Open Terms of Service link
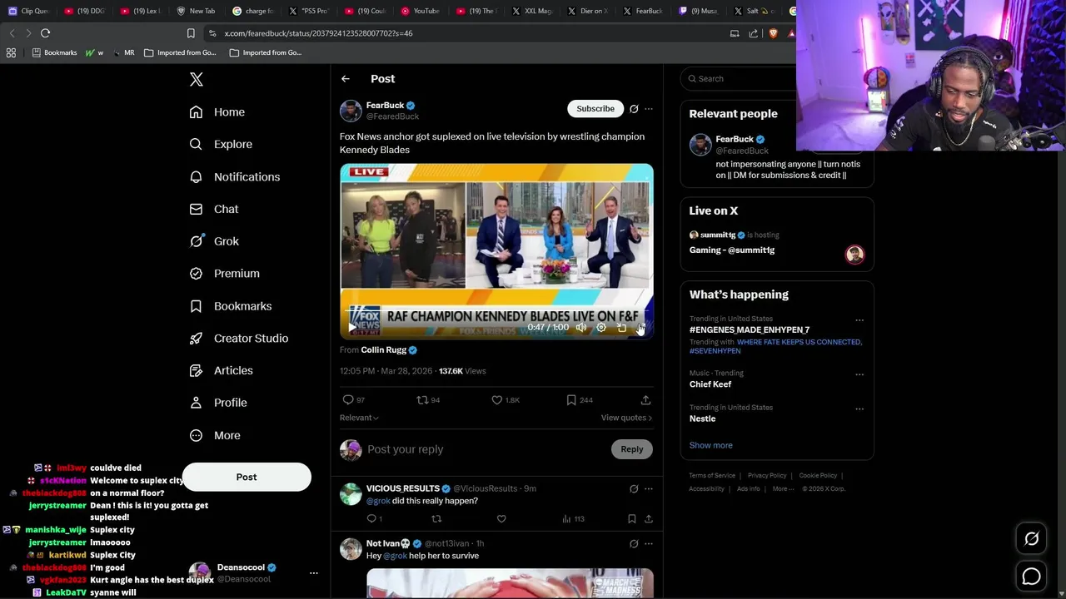 712,476
